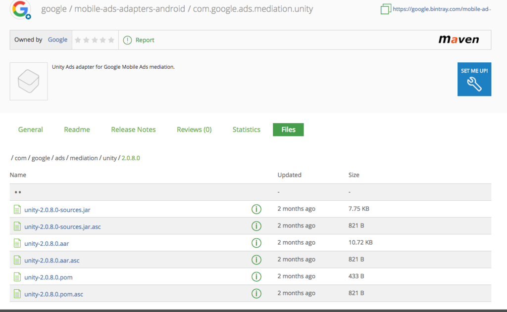The image size is (507, 312).
Task: Open unity-2.0.8.0.pom file link
Action: (48, 277)
